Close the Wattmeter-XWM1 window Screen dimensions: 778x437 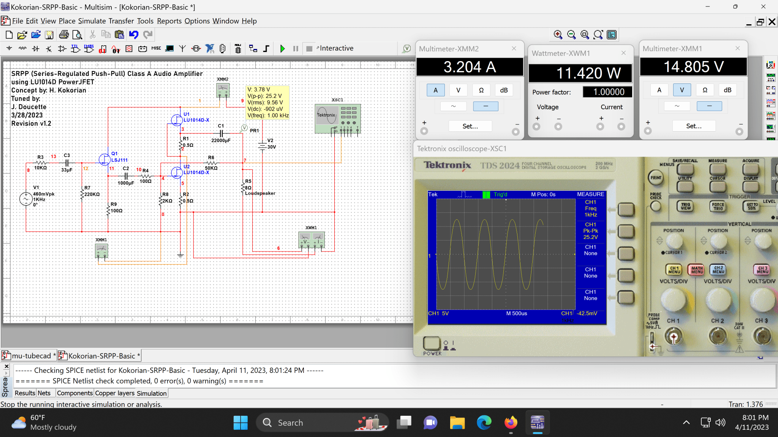(x=623, y=53)
